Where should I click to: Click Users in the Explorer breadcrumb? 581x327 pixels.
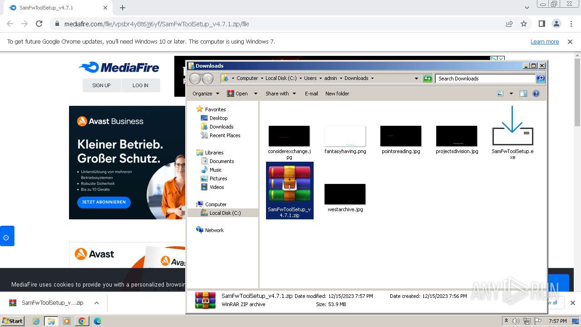[310, 78]
